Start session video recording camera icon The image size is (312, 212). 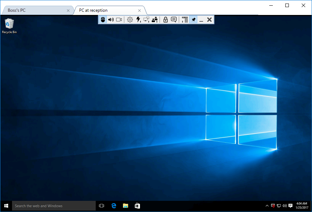pos(119,20)
